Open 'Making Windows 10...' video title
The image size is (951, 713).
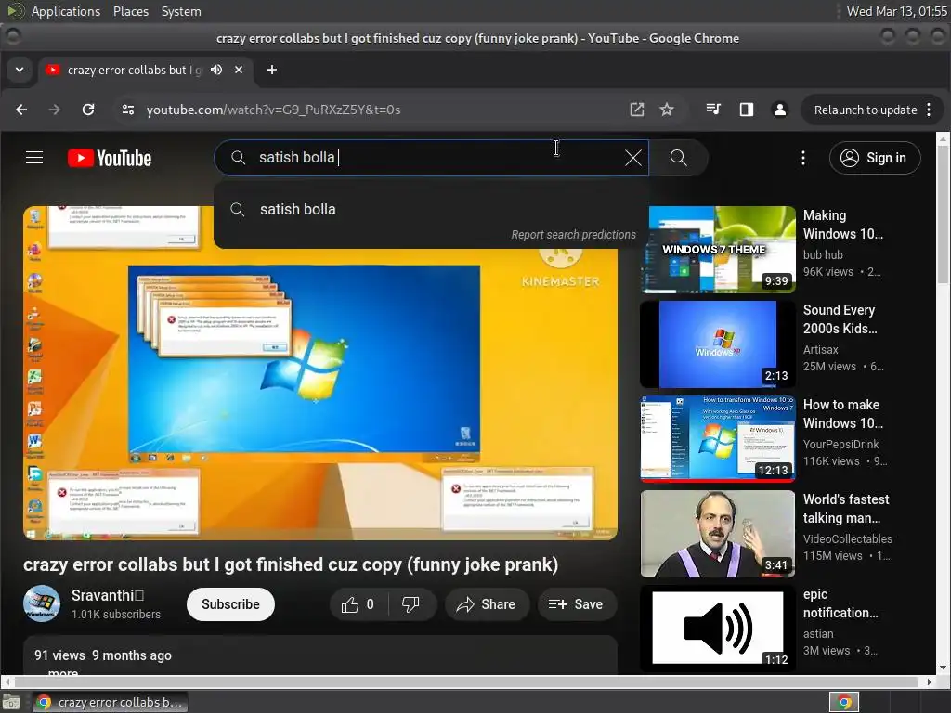(843, 225)
